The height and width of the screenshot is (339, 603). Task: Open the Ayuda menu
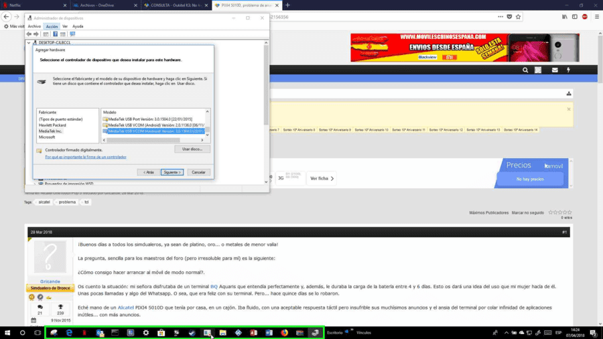coord(78,26)
